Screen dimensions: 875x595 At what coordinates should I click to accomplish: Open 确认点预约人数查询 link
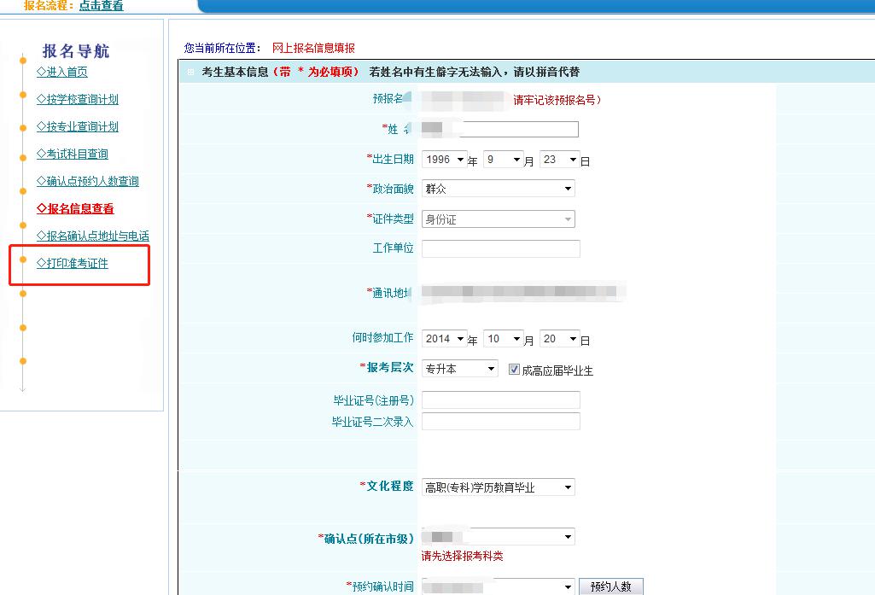[x=88, y=181]
